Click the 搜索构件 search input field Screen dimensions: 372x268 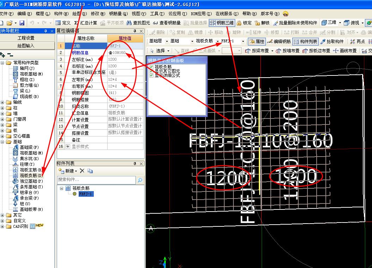pos(96,180)
